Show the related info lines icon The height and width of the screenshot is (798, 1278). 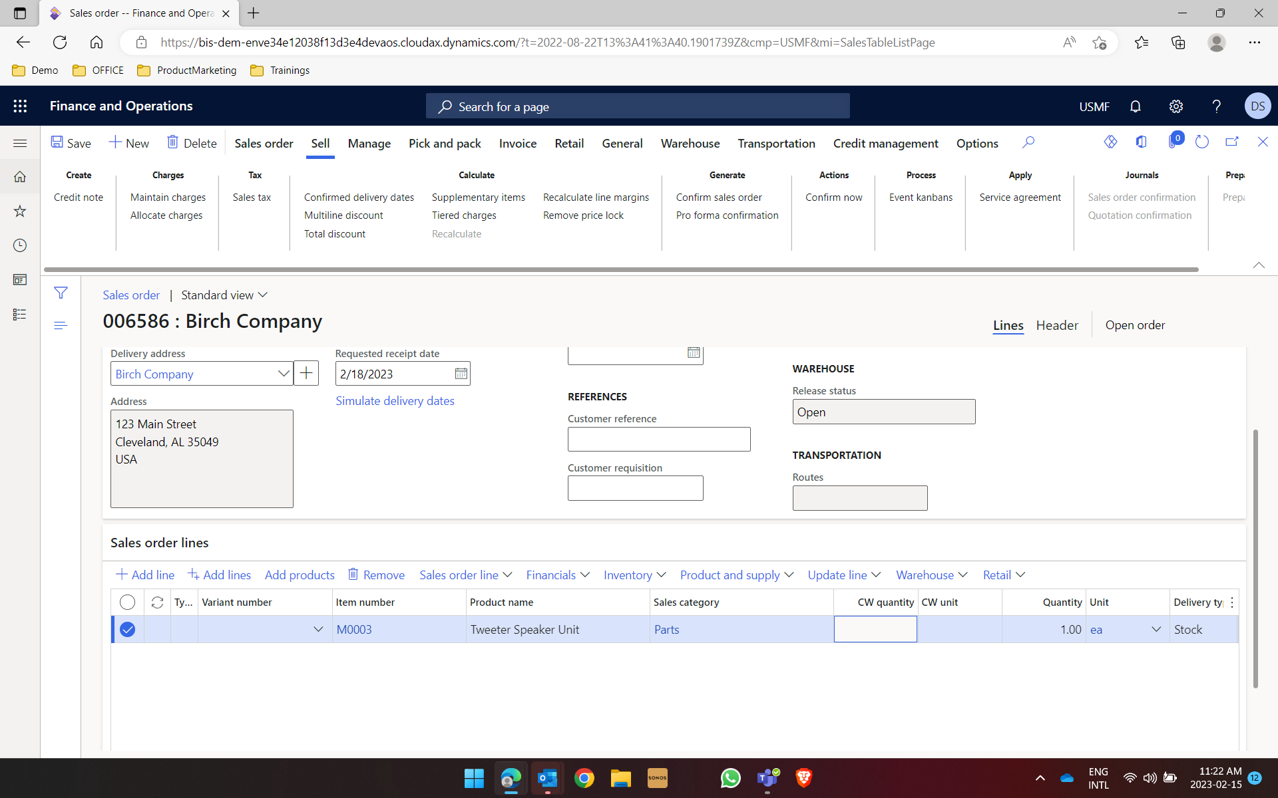[x=61, y=325]
